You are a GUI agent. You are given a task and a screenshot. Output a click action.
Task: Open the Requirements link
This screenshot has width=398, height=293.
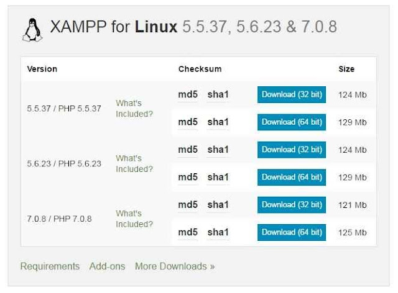pos(50,266)
